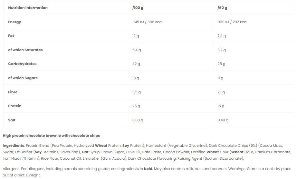Click the Nutrition information header cell
The height and width of the screenshot is (179, 297).
pyautogui.click(x=28, y=8)
